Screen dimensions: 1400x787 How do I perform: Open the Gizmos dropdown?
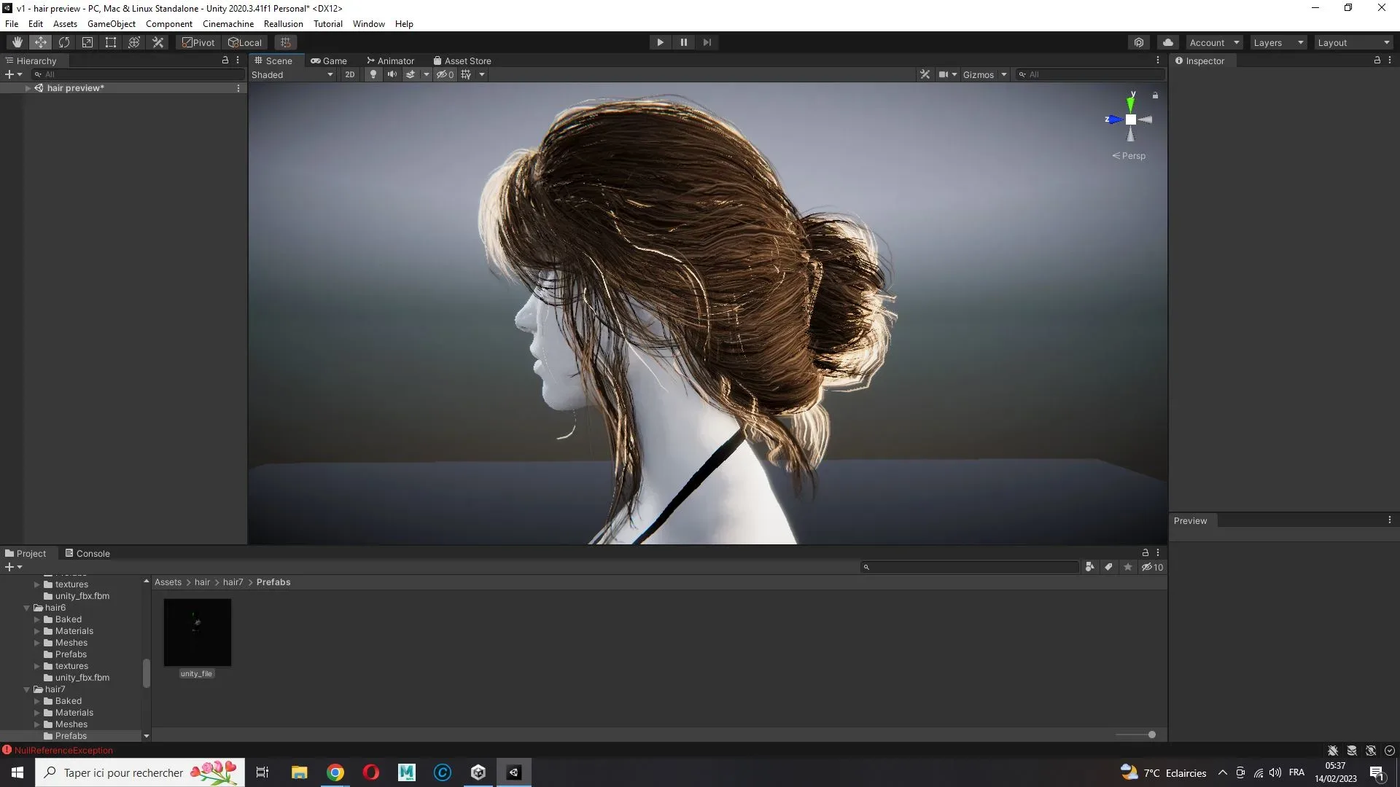984,74
